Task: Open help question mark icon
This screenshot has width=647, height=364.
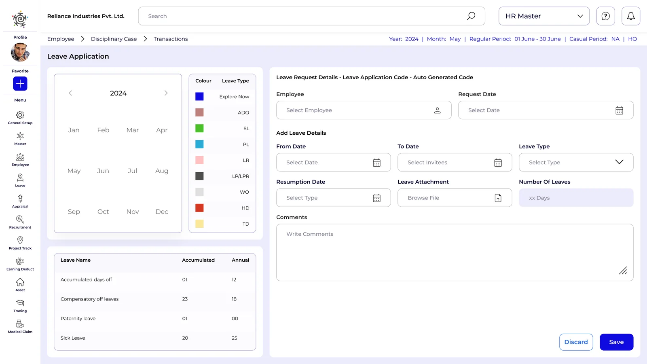Action: (x=606, y=16)
